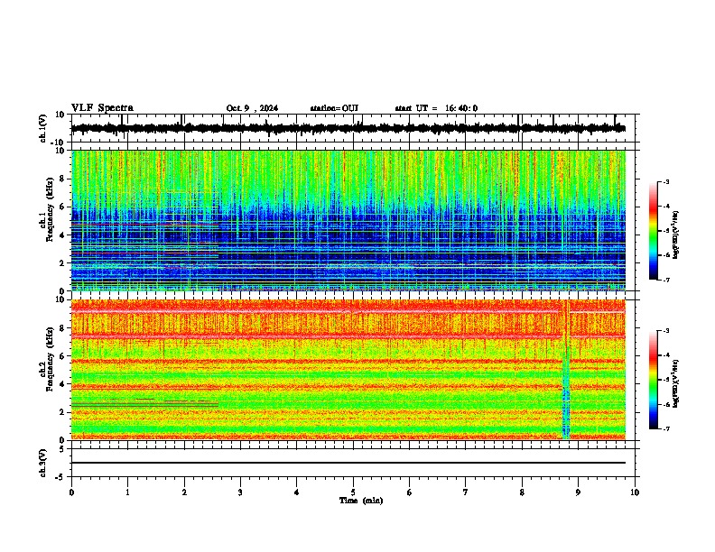Image resolution: width=715 pixels, height=552 pixels.
Task: Click the ch.2 spectrogram color bar
Action: click(x=653, y=380)
